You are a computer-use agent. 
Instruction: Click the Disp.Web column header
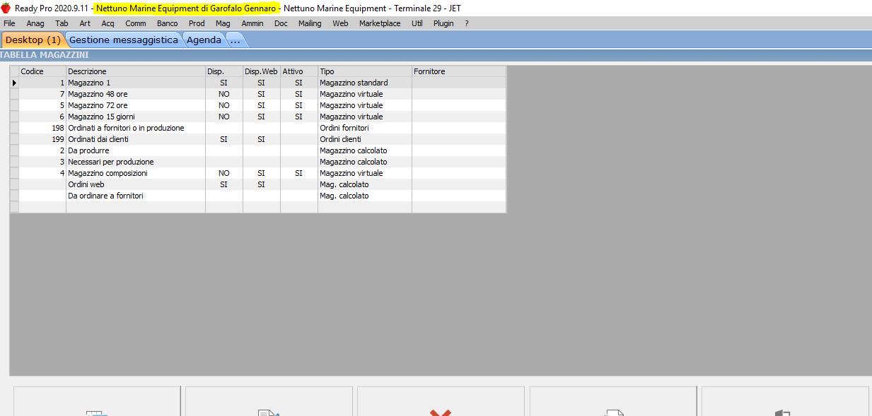262,71
